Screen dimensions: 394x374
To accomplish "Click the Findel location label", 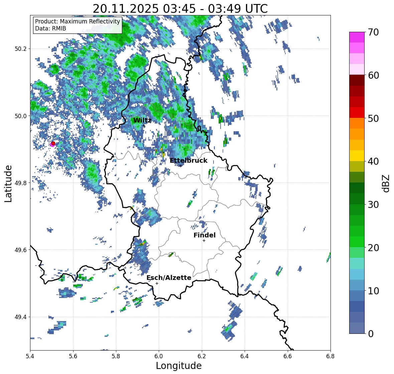I will [x=205, y=235].
